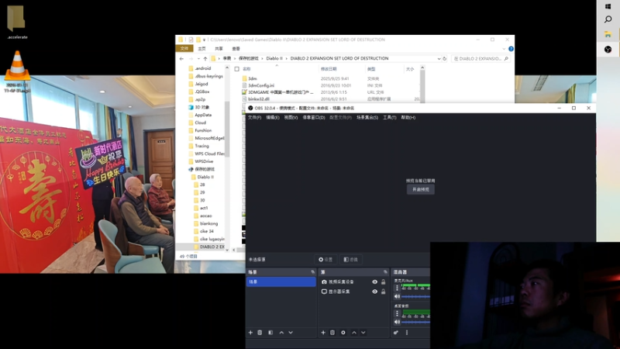Mute the 麦克风/Aux audio channel
This screenshot has height=349, width=620.
[x=397, y=296]
